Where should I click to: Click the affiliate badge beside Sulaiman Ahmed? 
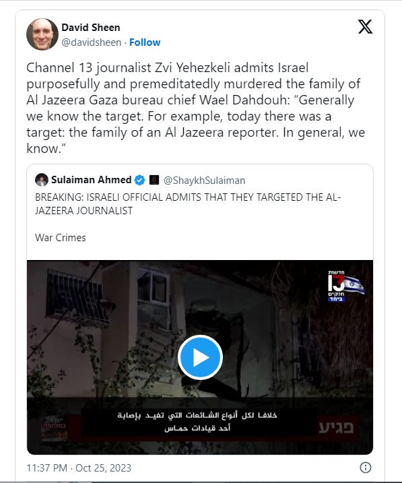[154, 180]
